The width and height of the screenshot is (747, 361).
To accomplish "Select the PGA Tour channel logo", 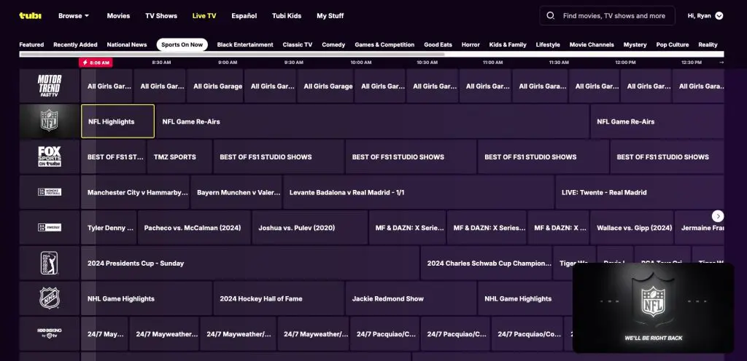I will 50,263.
